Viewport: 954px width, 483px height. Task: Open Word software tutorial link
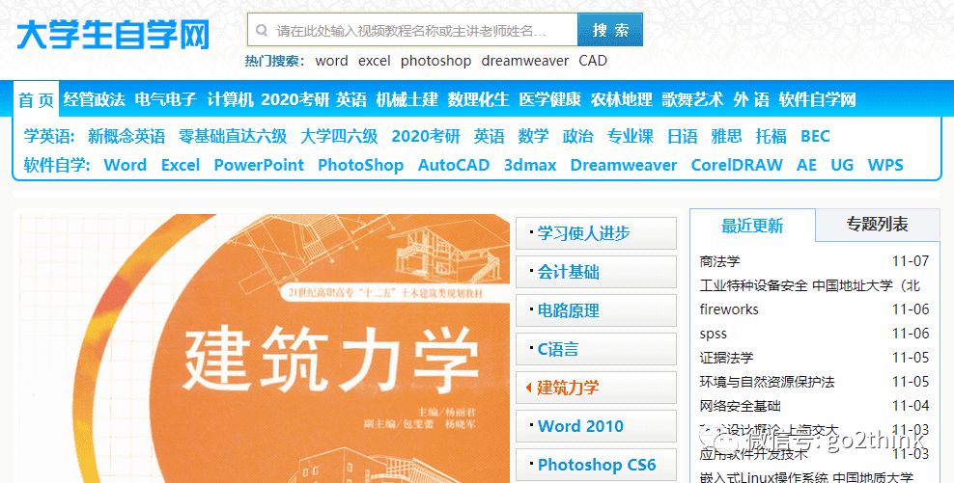coord(126,165)
